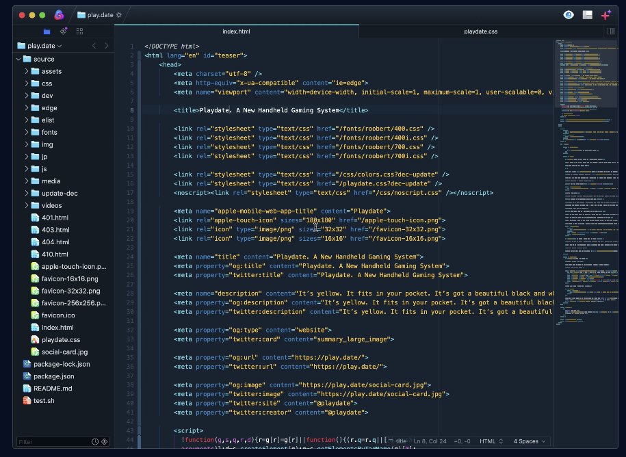Select the Files sidebar folder icon
Screen dimensions: 626x457
point(47,31)
